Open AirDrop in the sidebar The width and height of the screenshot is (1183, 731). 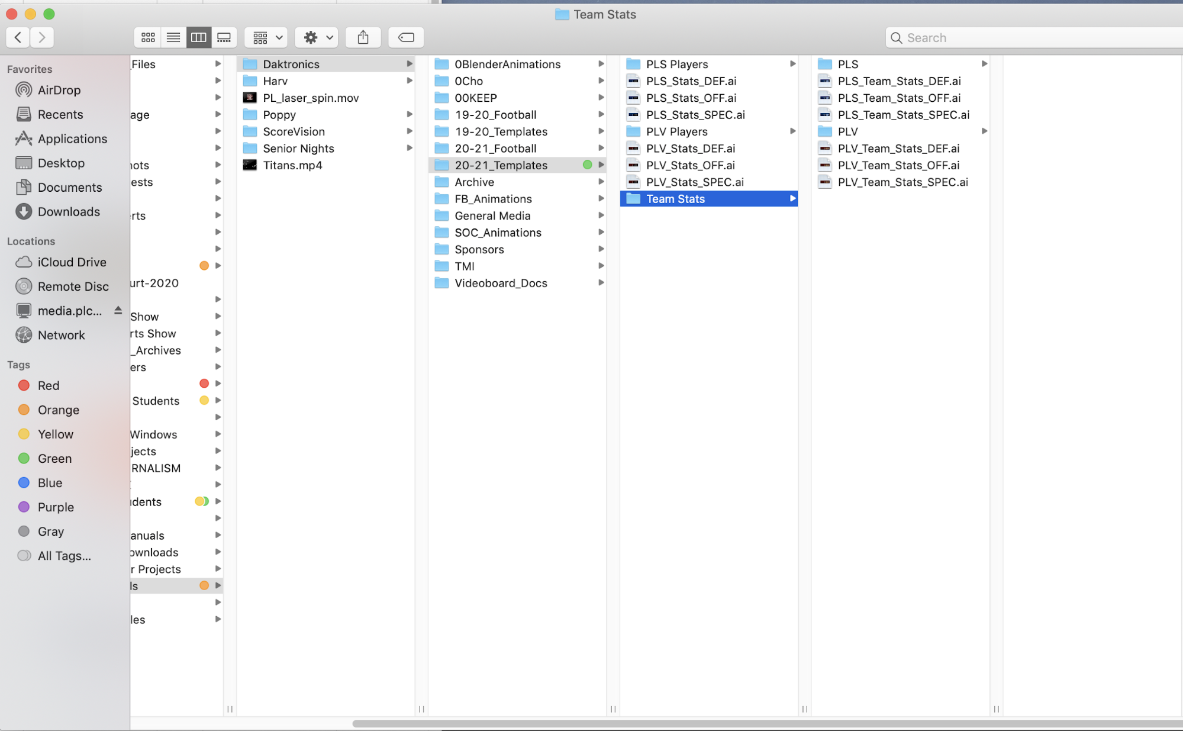click(x=59, y=90)
